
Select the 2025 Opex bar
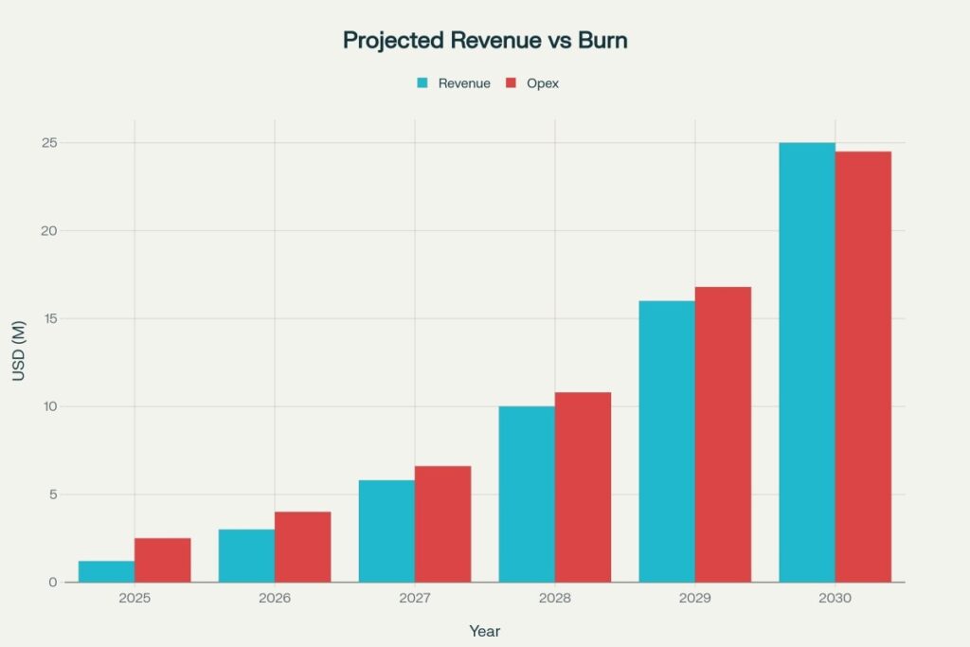click(x=161, y=559)
